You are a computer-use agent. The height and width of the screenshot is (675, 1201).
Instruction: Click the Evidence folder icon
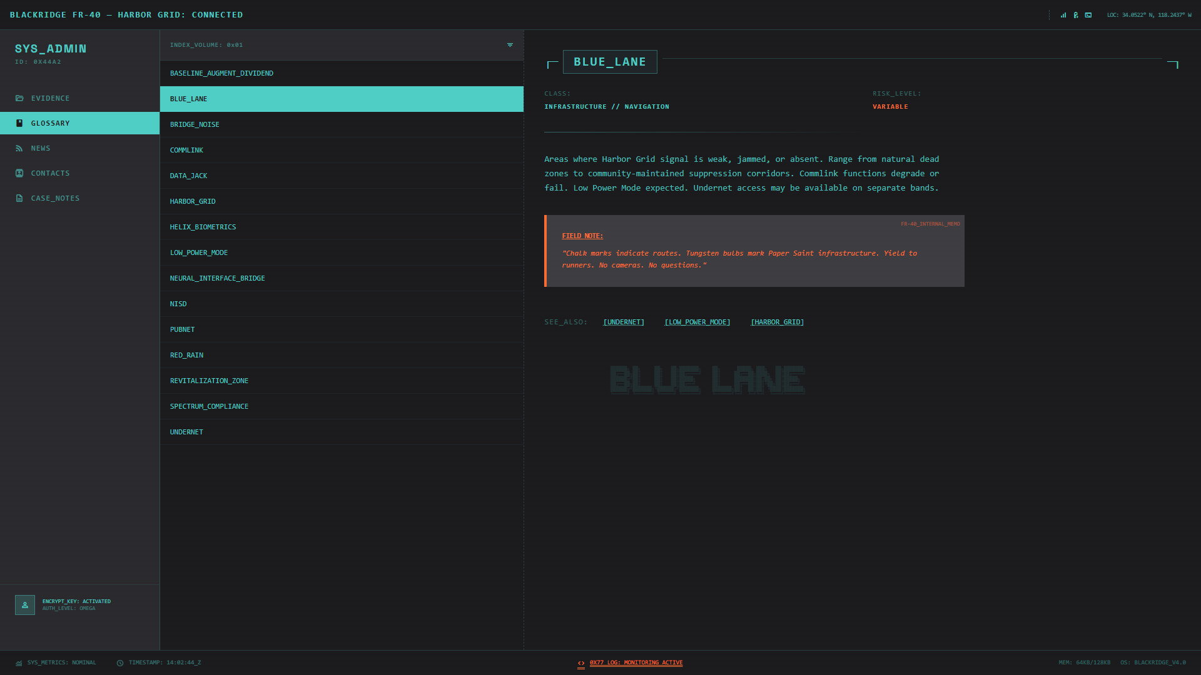click(x=19, y=98)
